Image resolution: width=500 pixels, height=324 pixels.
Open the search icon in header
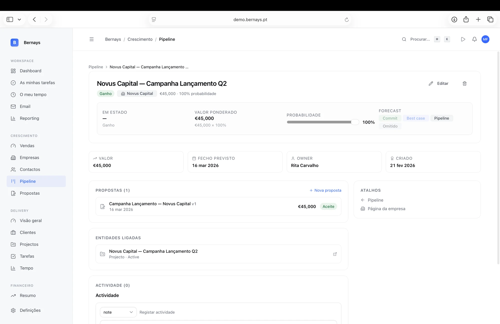404,39
